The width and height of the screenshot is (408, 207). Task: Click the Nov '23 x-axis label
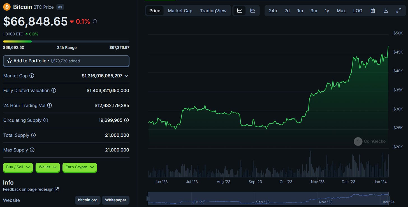(318, 182)
